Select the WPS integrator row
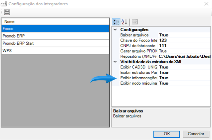The height and width of the screenshot is (140, 212). pyautogui.click(x=55, y=51)
